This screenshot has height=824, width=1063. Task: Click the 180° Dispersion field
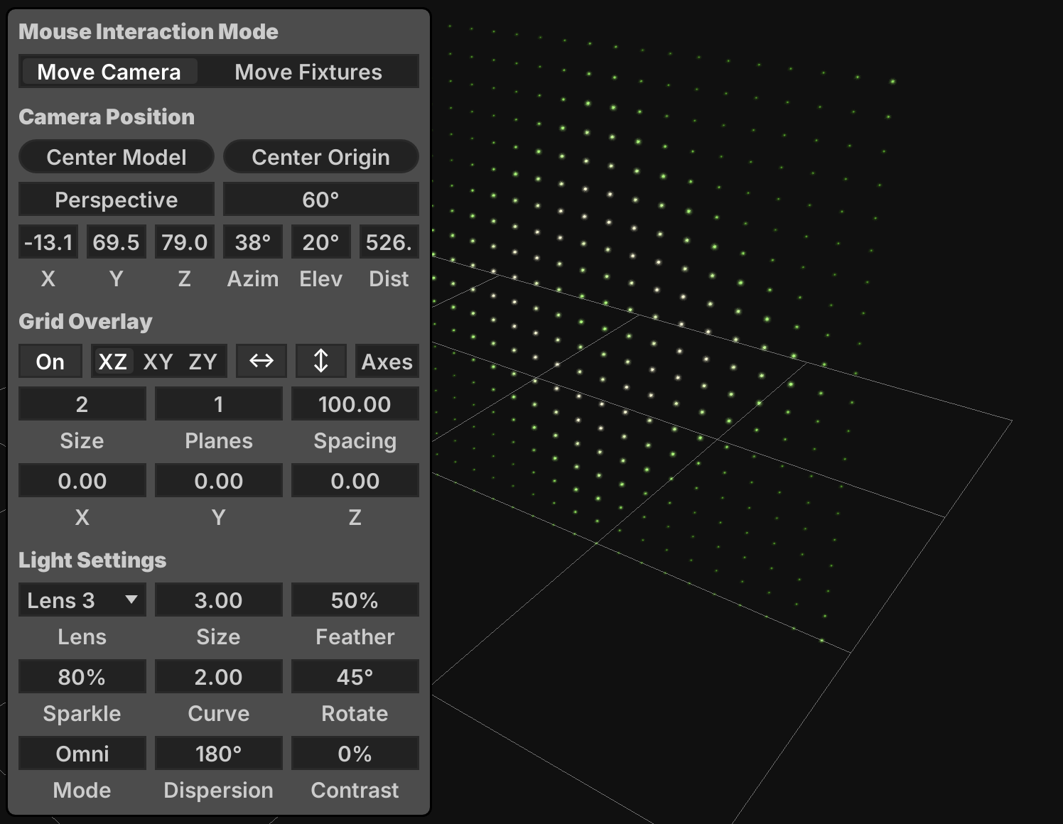point(218,754)
